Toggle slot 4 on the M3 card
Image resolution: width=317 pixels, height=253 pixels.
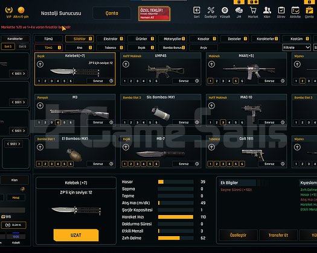pyautogui.click(x=58, y=122)
